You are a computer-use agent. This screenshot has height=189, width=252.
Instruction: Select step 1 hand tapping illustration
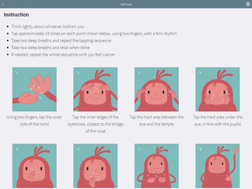coord(34,89)
